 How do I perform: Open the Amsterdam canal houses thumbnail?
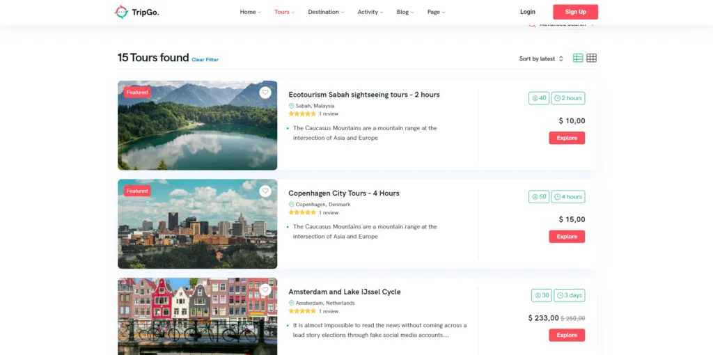(x=197, y=316)
